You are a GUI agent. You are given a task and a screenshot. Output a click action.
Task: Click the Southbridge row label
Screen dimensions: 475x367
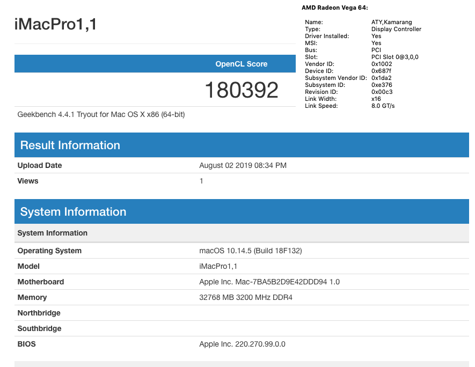[39, 328]
